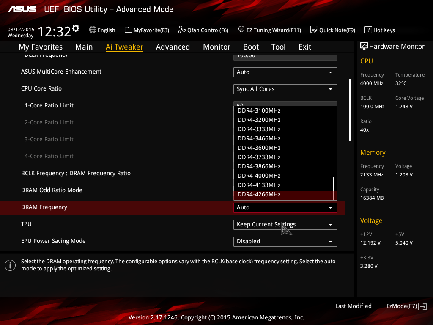
Task: Open the Main tab
Action: click(84, 47)
